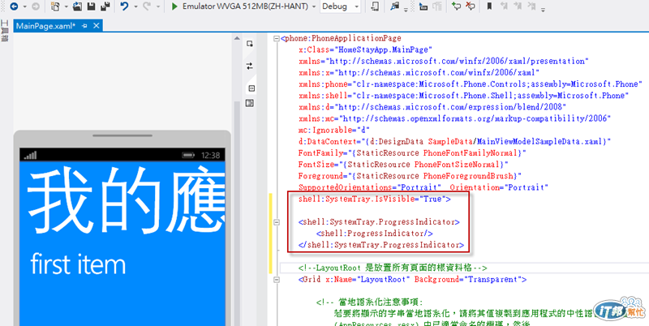
Task: Pin the MainPage.xaml tab
Action: click(85, 26)
